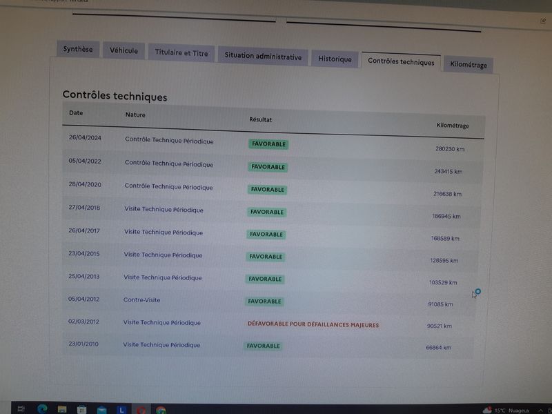Select the date 26/04/2024
This screenshot has height=414, width=552.
pos(85,137)
